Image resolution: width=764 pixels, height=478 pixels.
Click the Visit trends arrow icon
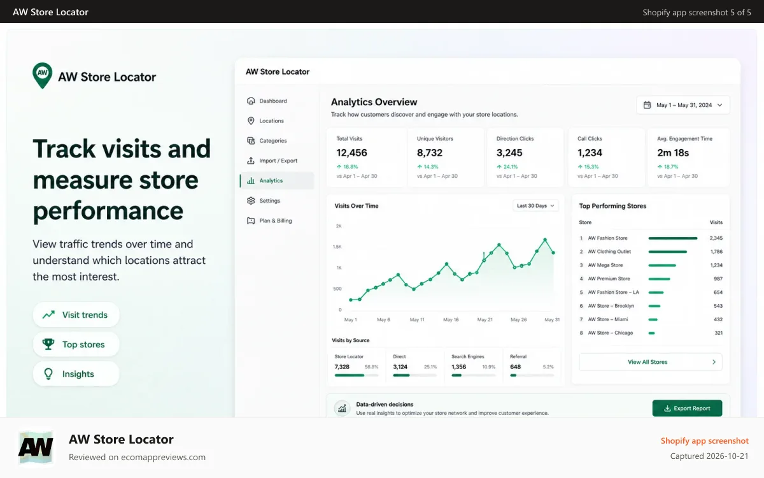coord(48,315)
